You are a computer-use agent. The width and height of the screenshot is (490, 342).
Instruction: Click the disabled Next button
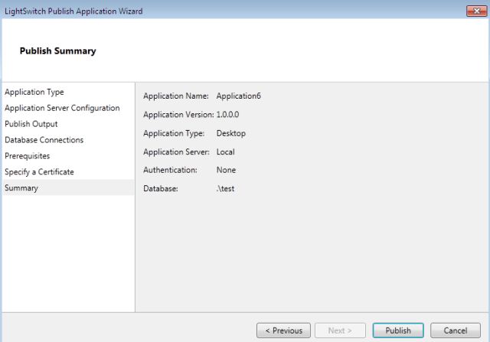pyautogui.click(x=340, y=331)
